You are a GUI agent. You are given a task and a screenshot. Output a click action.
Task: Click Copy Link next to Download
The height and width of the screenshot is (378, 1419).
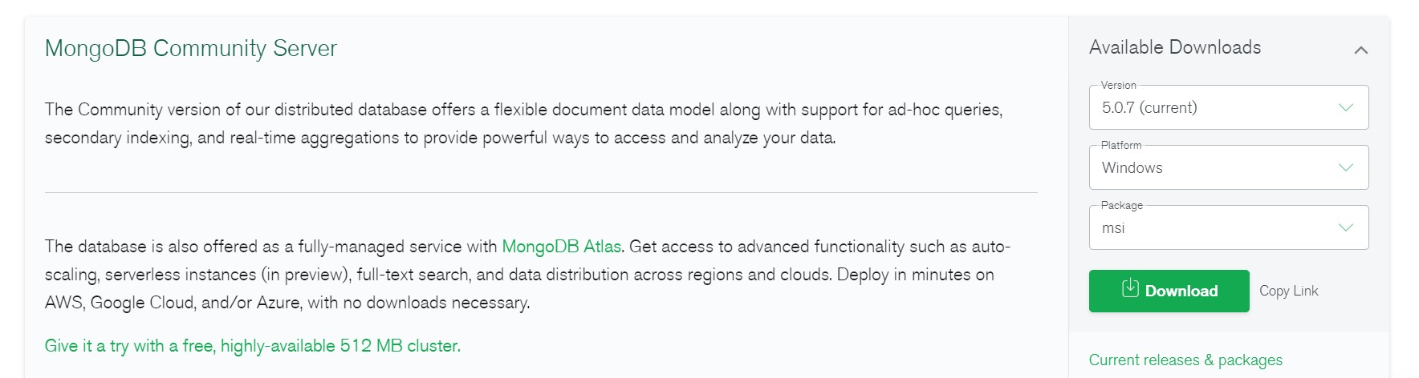(x=1289, y=291)
